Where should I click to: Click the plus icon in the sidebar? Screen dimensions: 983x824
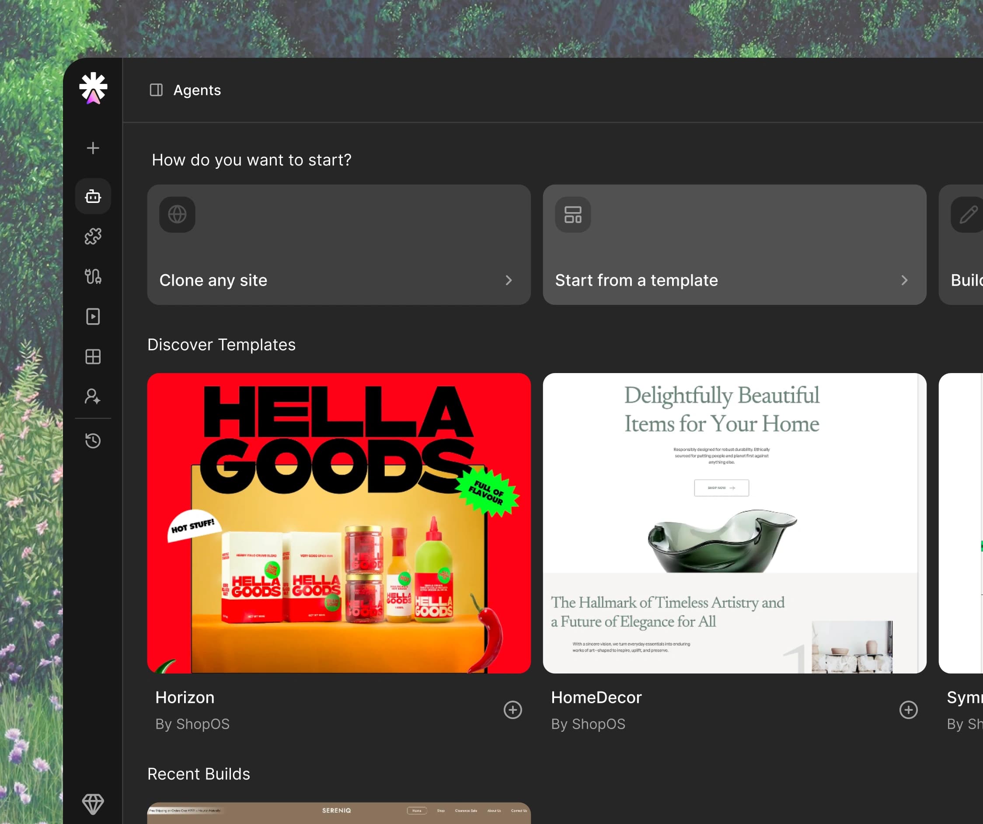(93, 148)
